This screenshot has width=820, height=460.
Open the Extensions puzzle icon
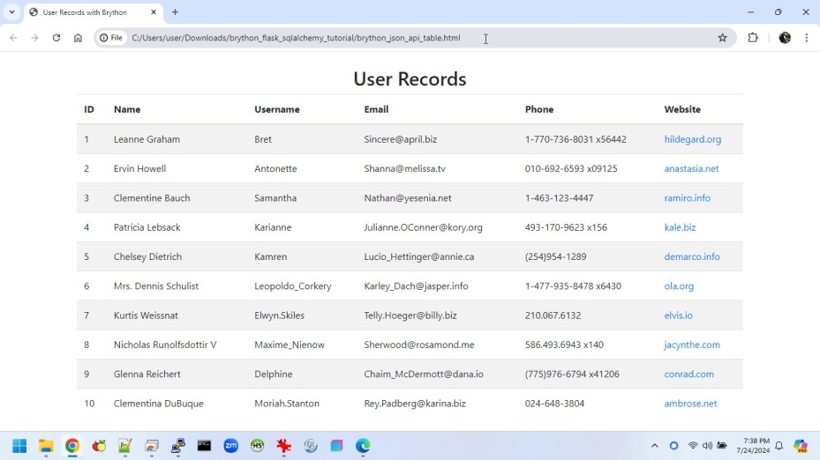tap(753, 38)
